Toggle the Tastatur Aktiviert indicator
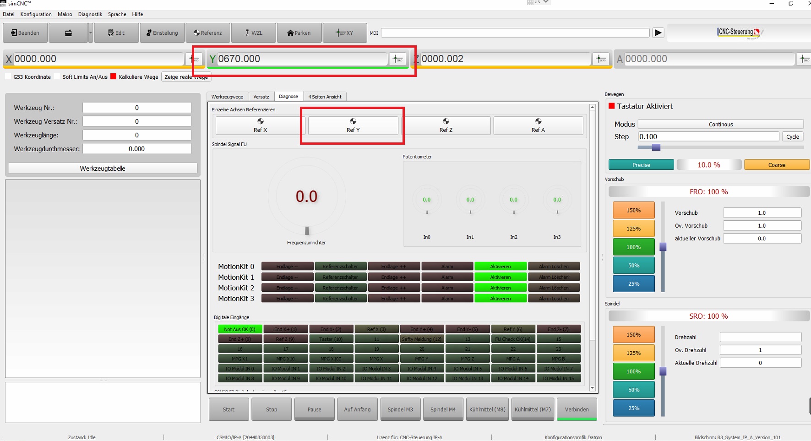 pos(611,106)
